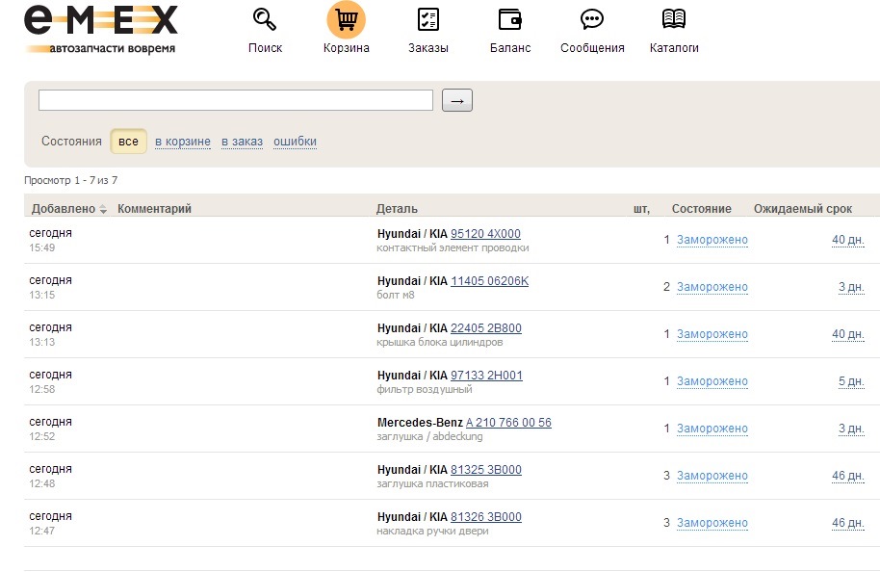Click 3 дн. term for Mercedes-Benz row
This screenshot has height=572, width=880.
[x=851, y=429]
